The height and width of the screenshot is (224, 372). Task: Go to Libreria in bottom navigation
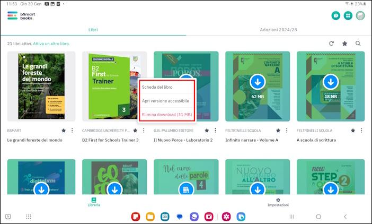coord(94,202)
